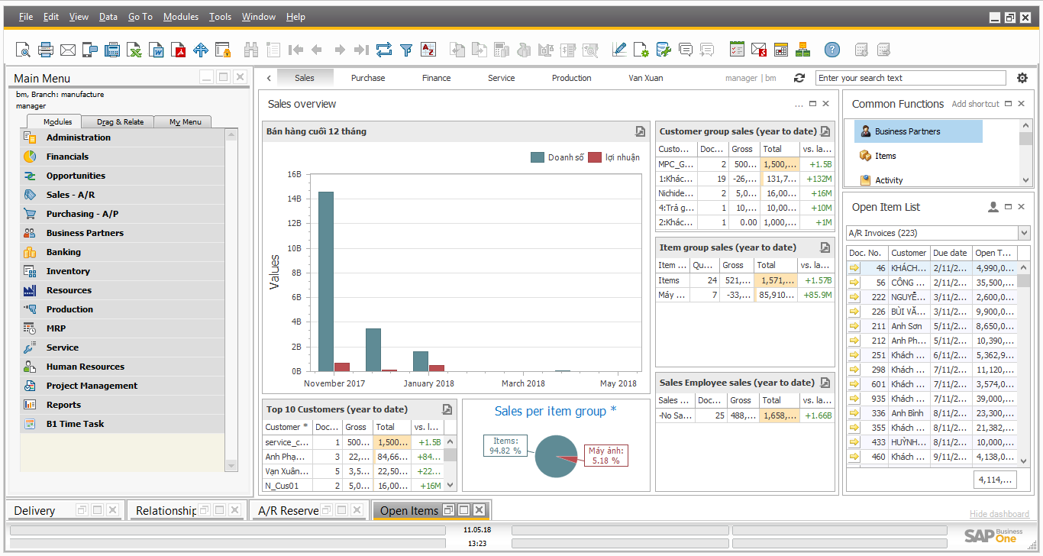Switch to the Finance dashboard tab
This screenshot has width=1043, height=556.
point(436,78)
